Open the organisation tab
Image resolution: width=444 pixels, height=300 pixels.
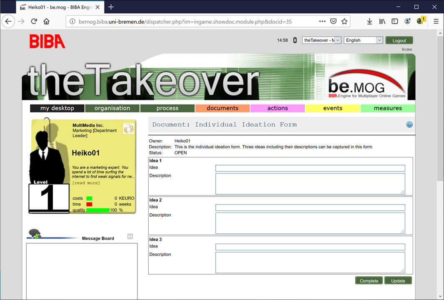tap(112, 108)
